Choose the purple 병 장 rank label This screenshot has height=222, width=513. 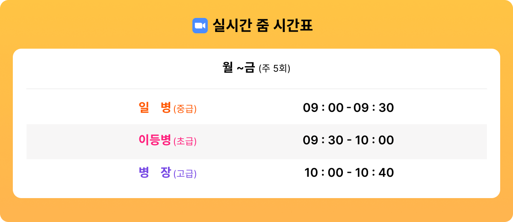[155, 172]
